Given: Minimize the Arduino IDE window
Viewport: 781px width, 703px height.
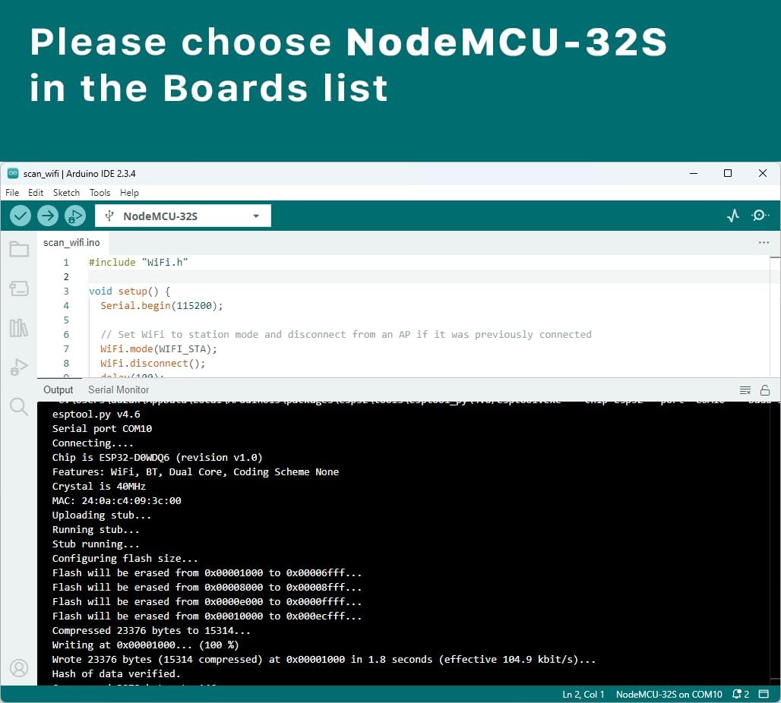Looking at the screenshot, I should [x=694, y=173].
